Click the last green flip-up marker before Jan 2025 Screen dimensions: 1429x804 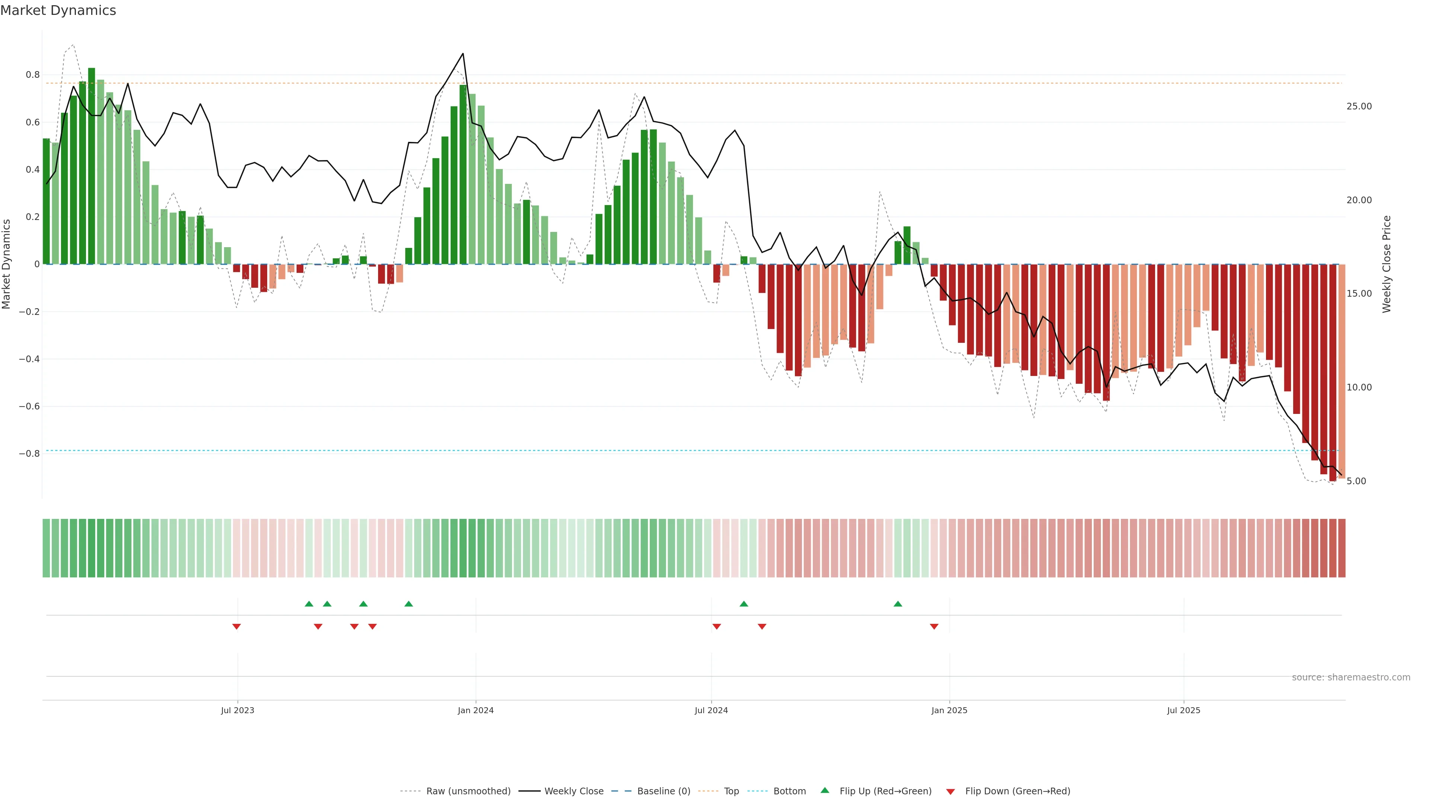point(898,604)
